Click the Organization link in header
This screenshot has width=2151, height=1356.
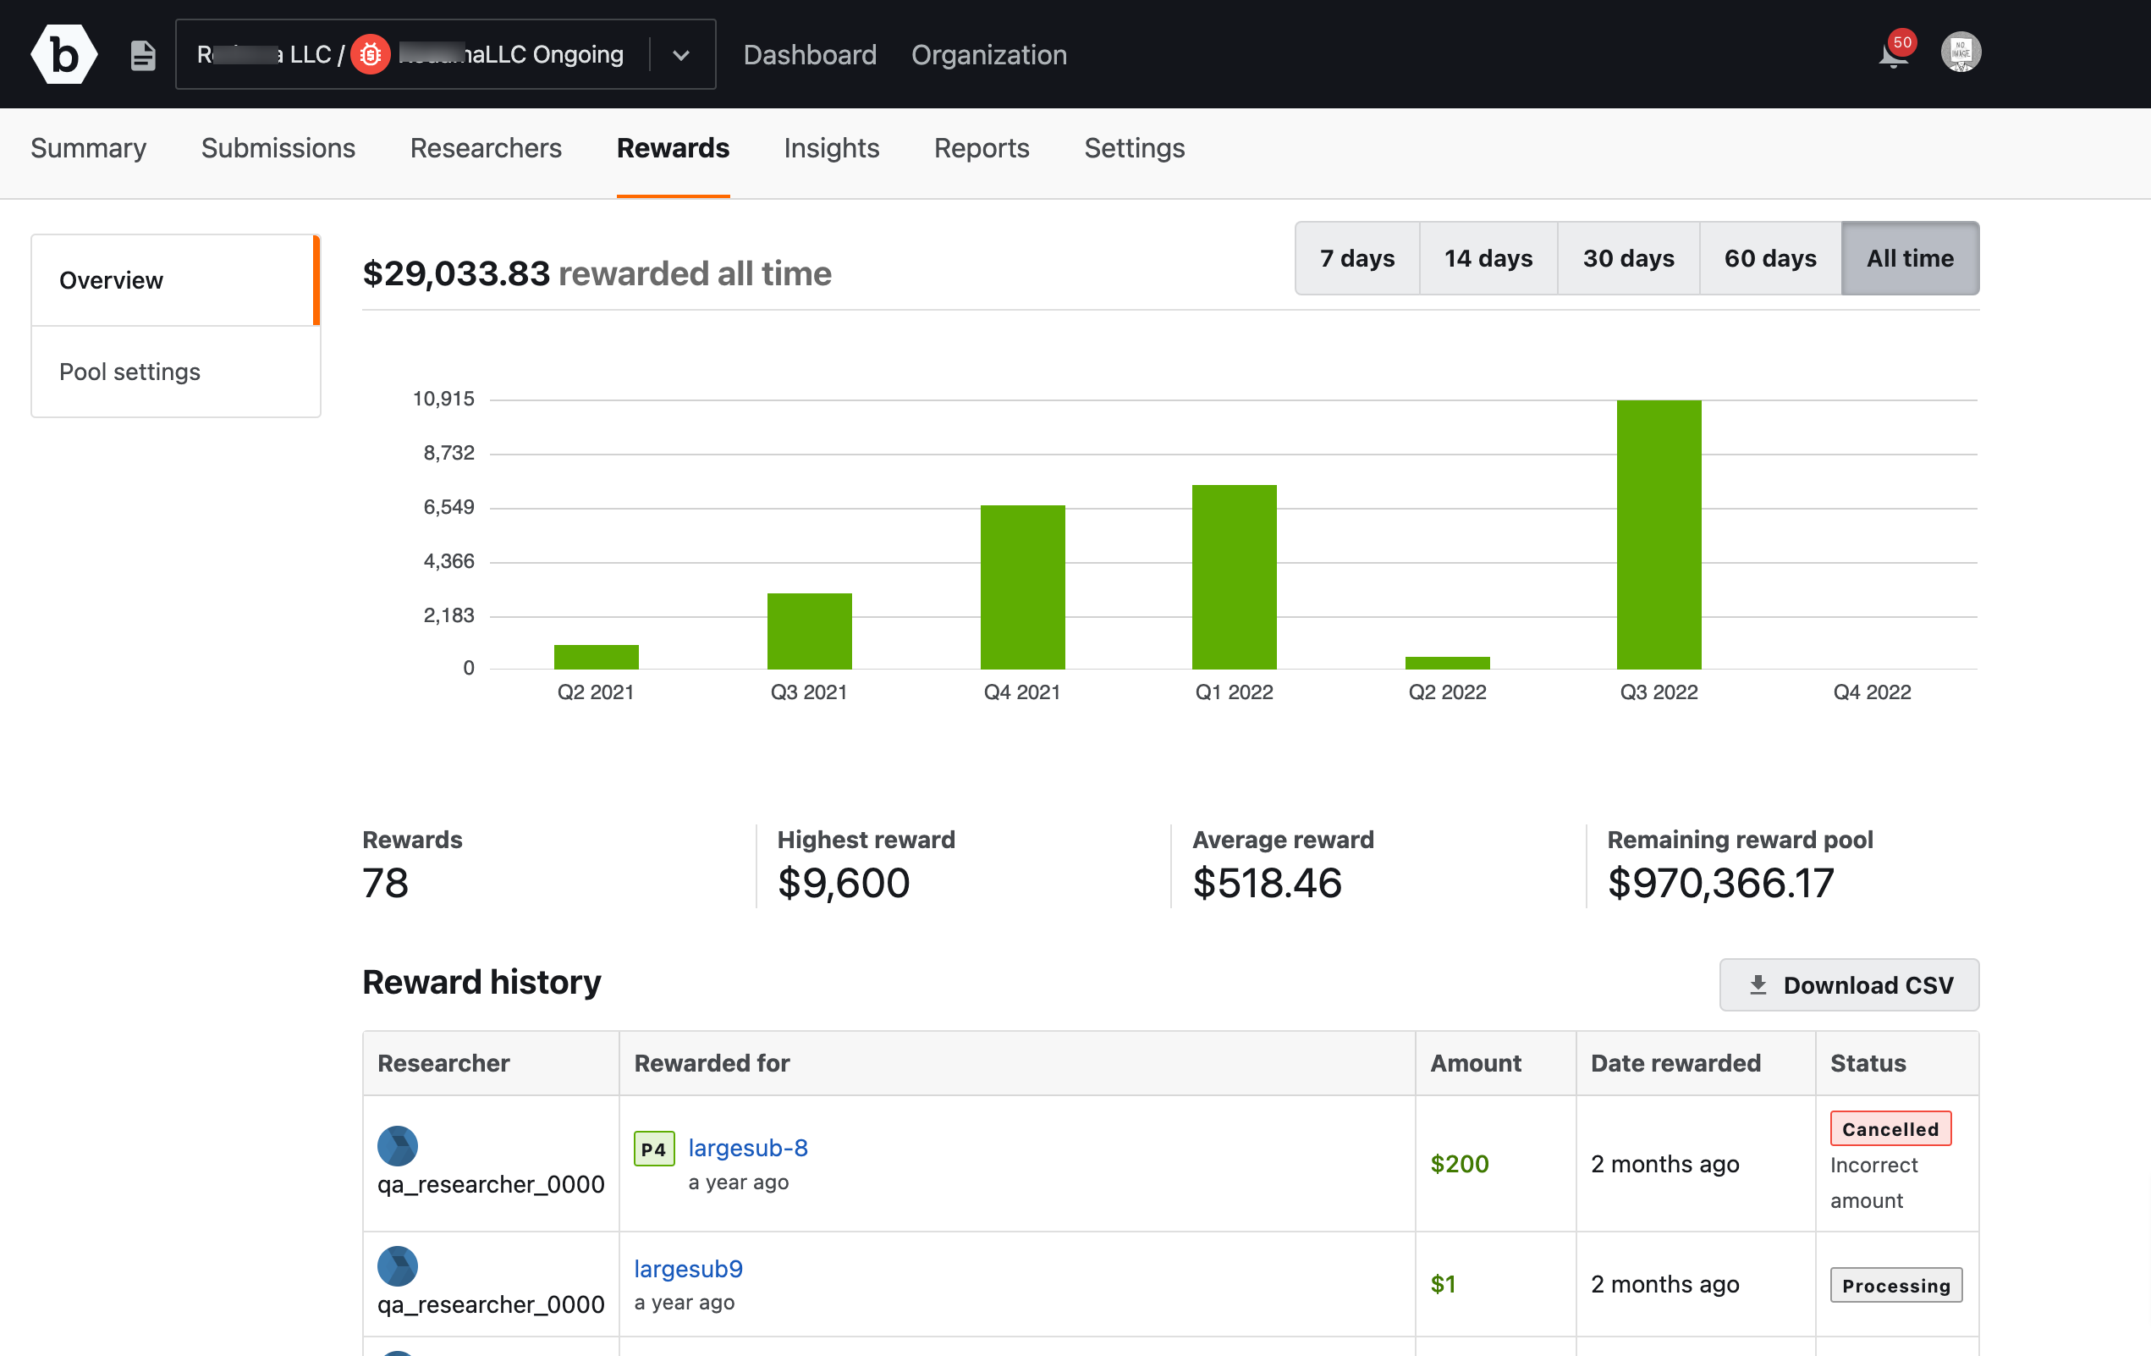(x=988, y=55)
